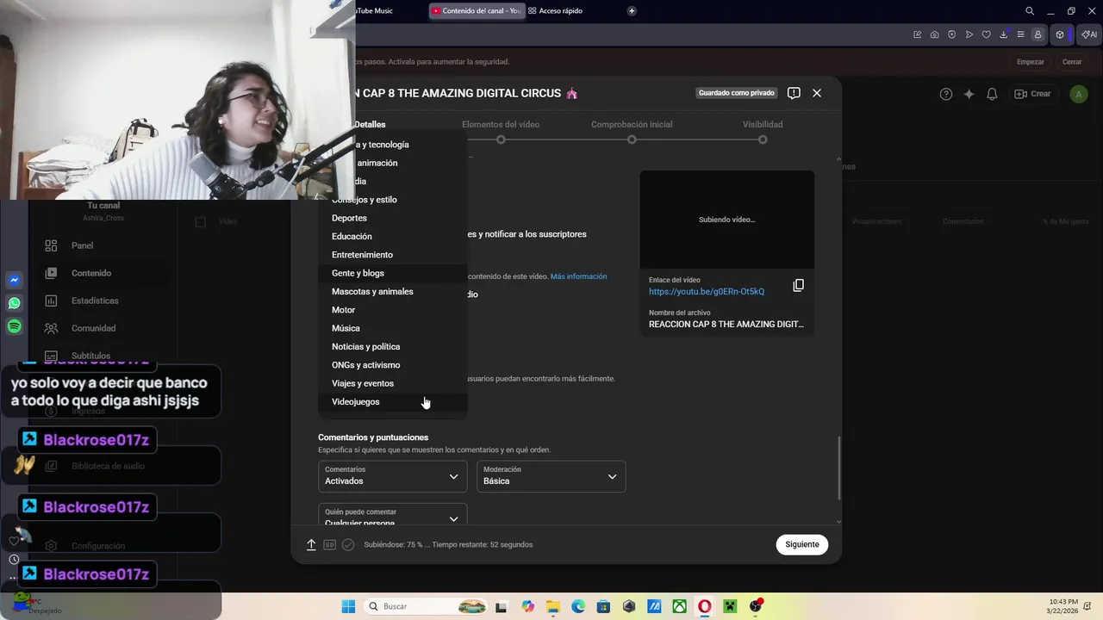Image resolution: width=1103 pixels, height=620 pixels.
Task: Click the checks complete checkmark icon
Action: coord(348,544)
